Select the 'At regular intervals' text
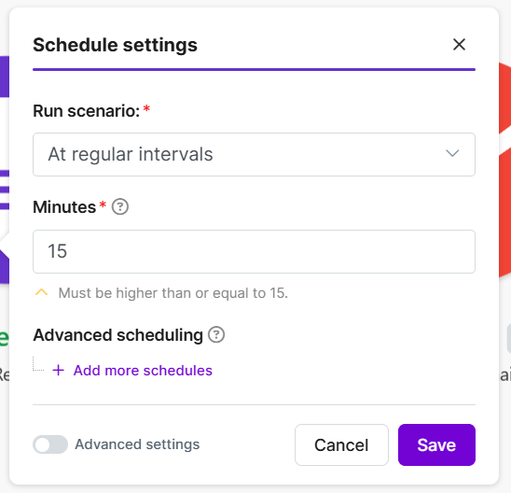Screen dimensions: 511x493 tap(131, 154)
